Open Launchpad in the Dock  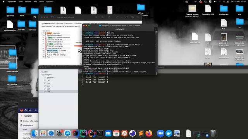pyautogui.click(x=43, y=133)
